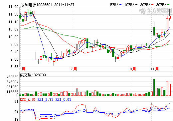Click the black 10PMA color marker
The width and height of the screenshot is (173, 121).
(136, 5)
